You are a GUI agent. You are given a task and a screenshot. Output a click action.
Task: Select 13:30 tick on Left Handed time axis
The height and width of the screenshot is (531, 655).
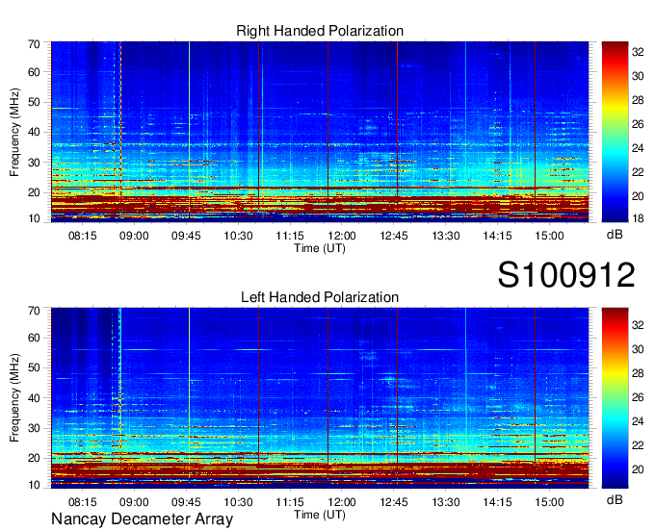click(446, 502)
